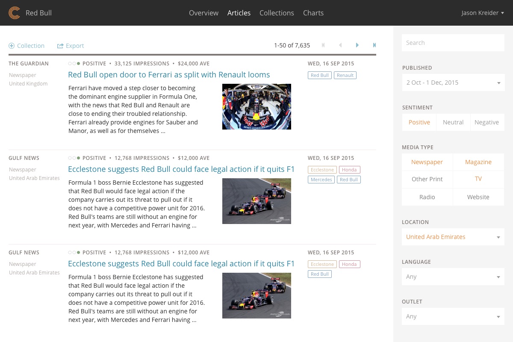
Task: Filter by Neutral sentiment
Action: (x=453, y=122)
